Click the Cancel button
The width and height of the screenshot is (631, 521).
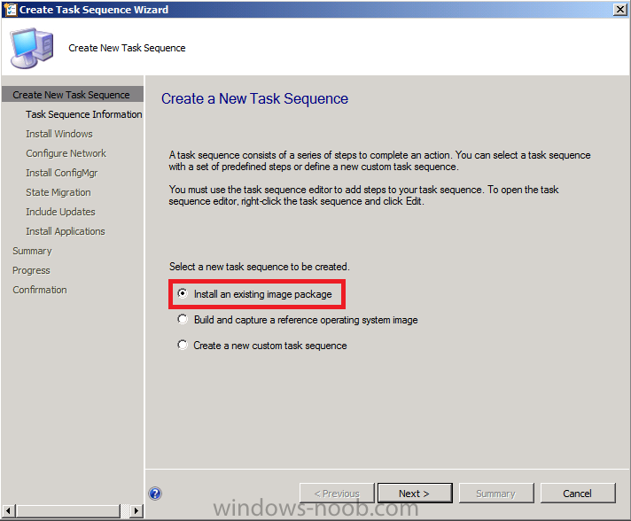(x=578, y=494)
